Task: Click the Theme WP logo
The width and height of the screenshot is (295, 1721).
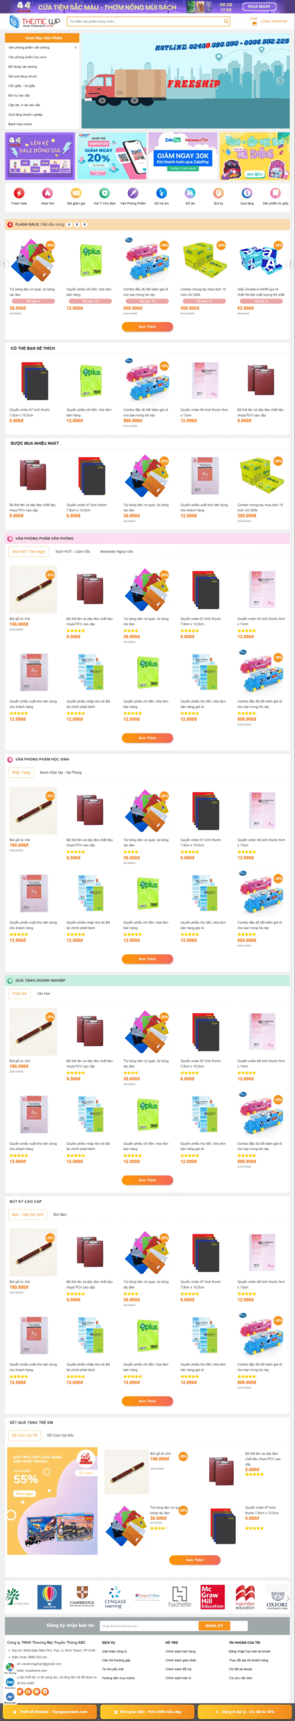Action: (35, 22)
